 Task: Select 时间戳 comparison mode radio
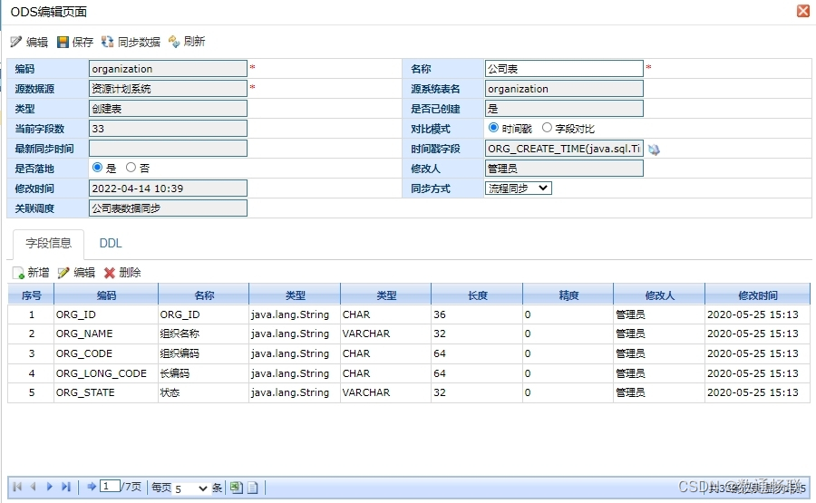(x=493, y=128)
